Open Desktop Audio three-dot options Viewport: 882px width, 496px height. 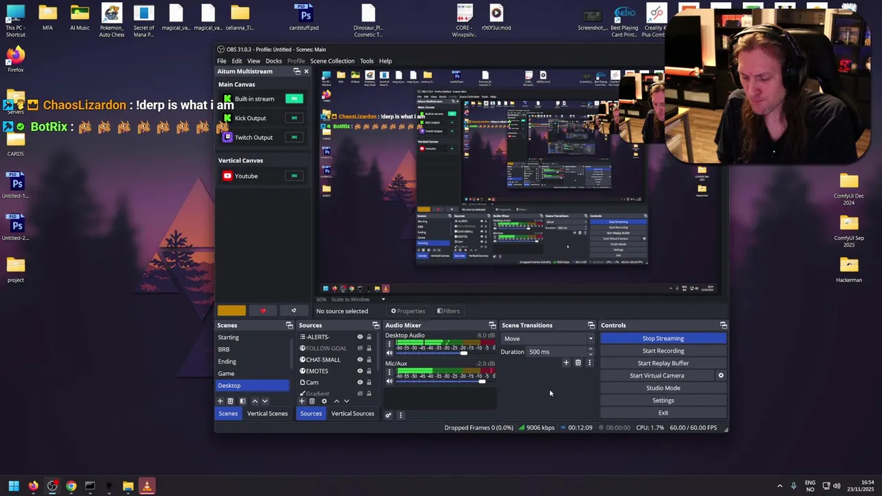(389, 344)
